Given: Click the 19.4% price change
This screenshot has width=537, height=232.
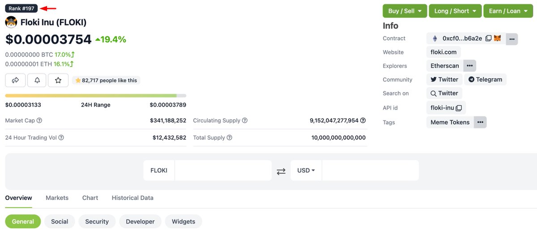Looking at the screenshot, I should click(x=111, y=39).
